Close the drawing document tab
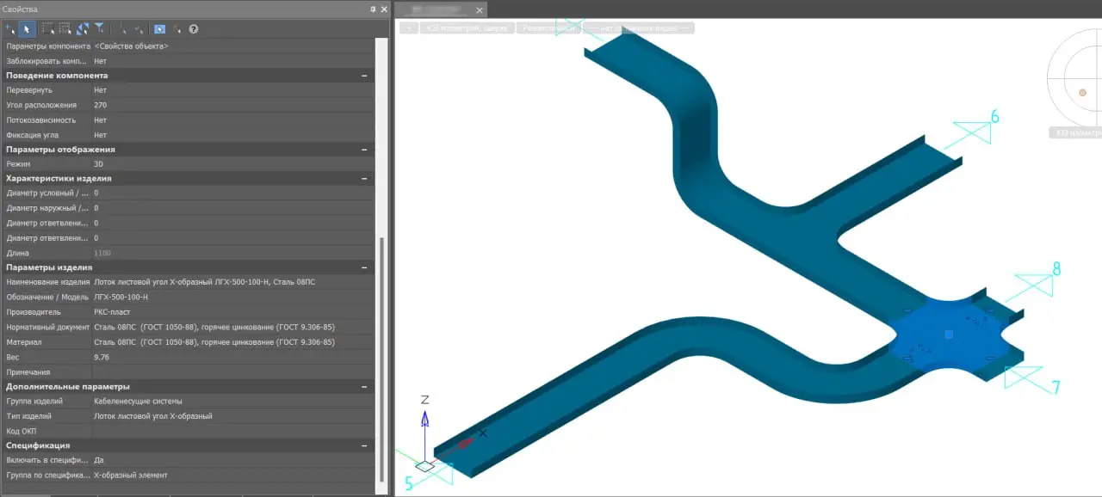 pyautogui.click(x=480, y=10)
